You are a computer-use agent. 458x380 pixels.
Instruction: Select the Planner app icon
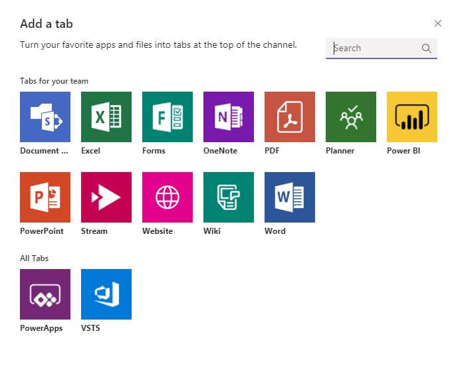(351, 117)
